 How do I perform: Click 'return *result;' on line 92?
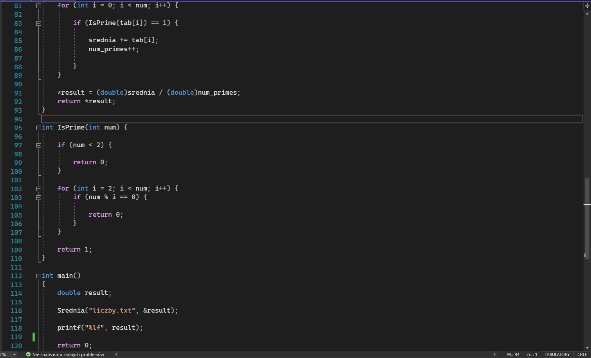point(86,101)
